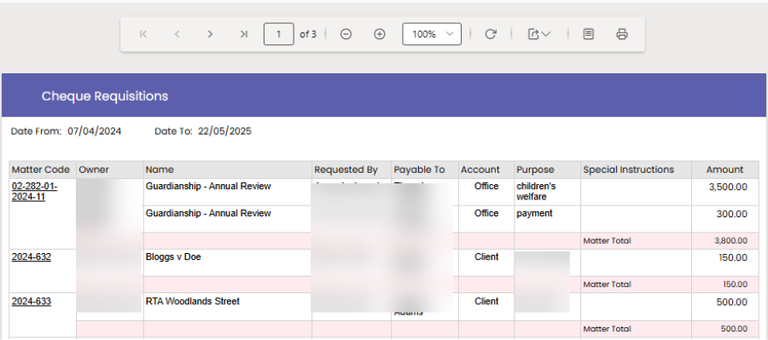Screen dimensions: 768x340
Task: Print the report
Action: [622, 34]
